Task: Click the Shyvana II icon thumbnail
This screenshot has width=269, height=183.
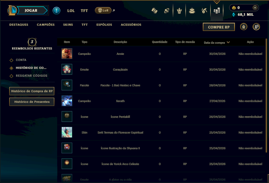Action: pyautogui.click(x=67, y=148)
